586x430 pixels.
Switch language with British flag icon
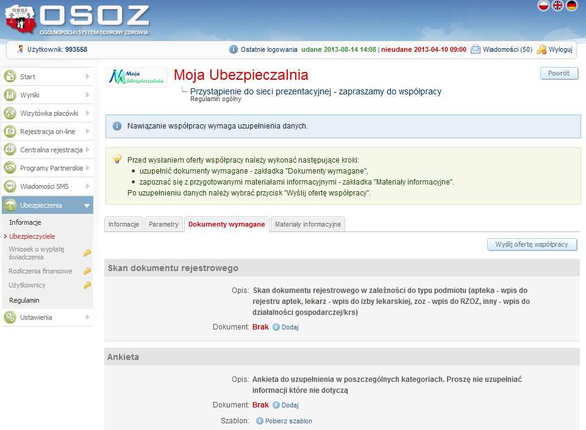(x=557, y=5)
